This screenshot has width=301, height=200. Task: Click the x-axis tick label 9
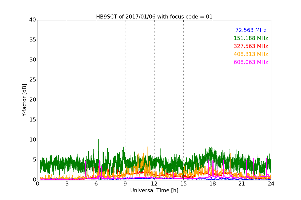125,184
